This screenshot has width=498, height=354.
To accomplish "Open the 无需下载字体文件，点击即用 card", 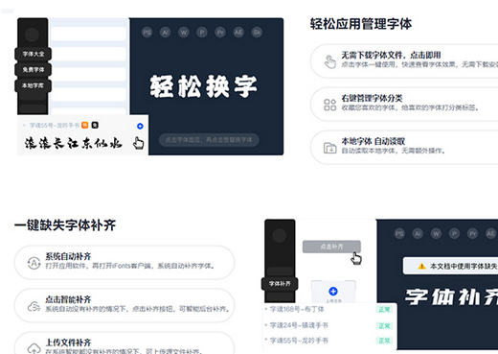I will coord(404,61).
